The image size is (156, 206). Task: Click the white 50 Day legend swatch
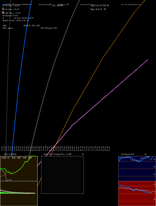point(3,9)
